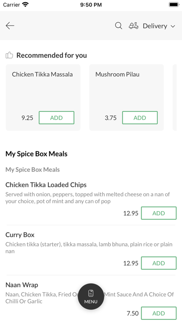This screenshot has height=323, width=182.
Task: Open the Mushroom Pilau recommendation card
Action: coord(126,97)
